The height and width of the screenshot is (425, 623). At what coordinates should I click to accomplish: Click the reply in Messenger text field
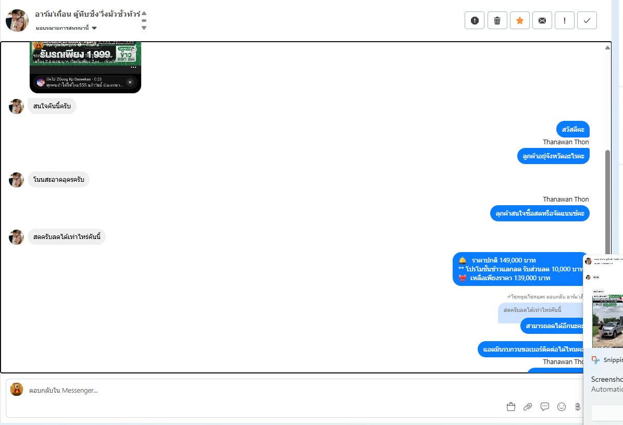point(294,391)
